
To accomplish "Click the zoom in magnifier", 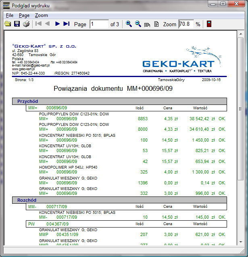I will [129, 24].
